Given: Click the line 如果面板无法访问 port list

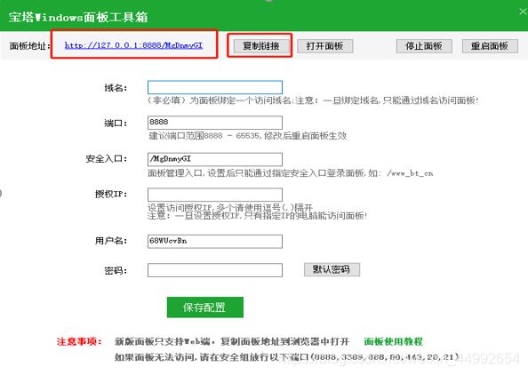Looking at the screenshot, I should [x=287, y=357].
